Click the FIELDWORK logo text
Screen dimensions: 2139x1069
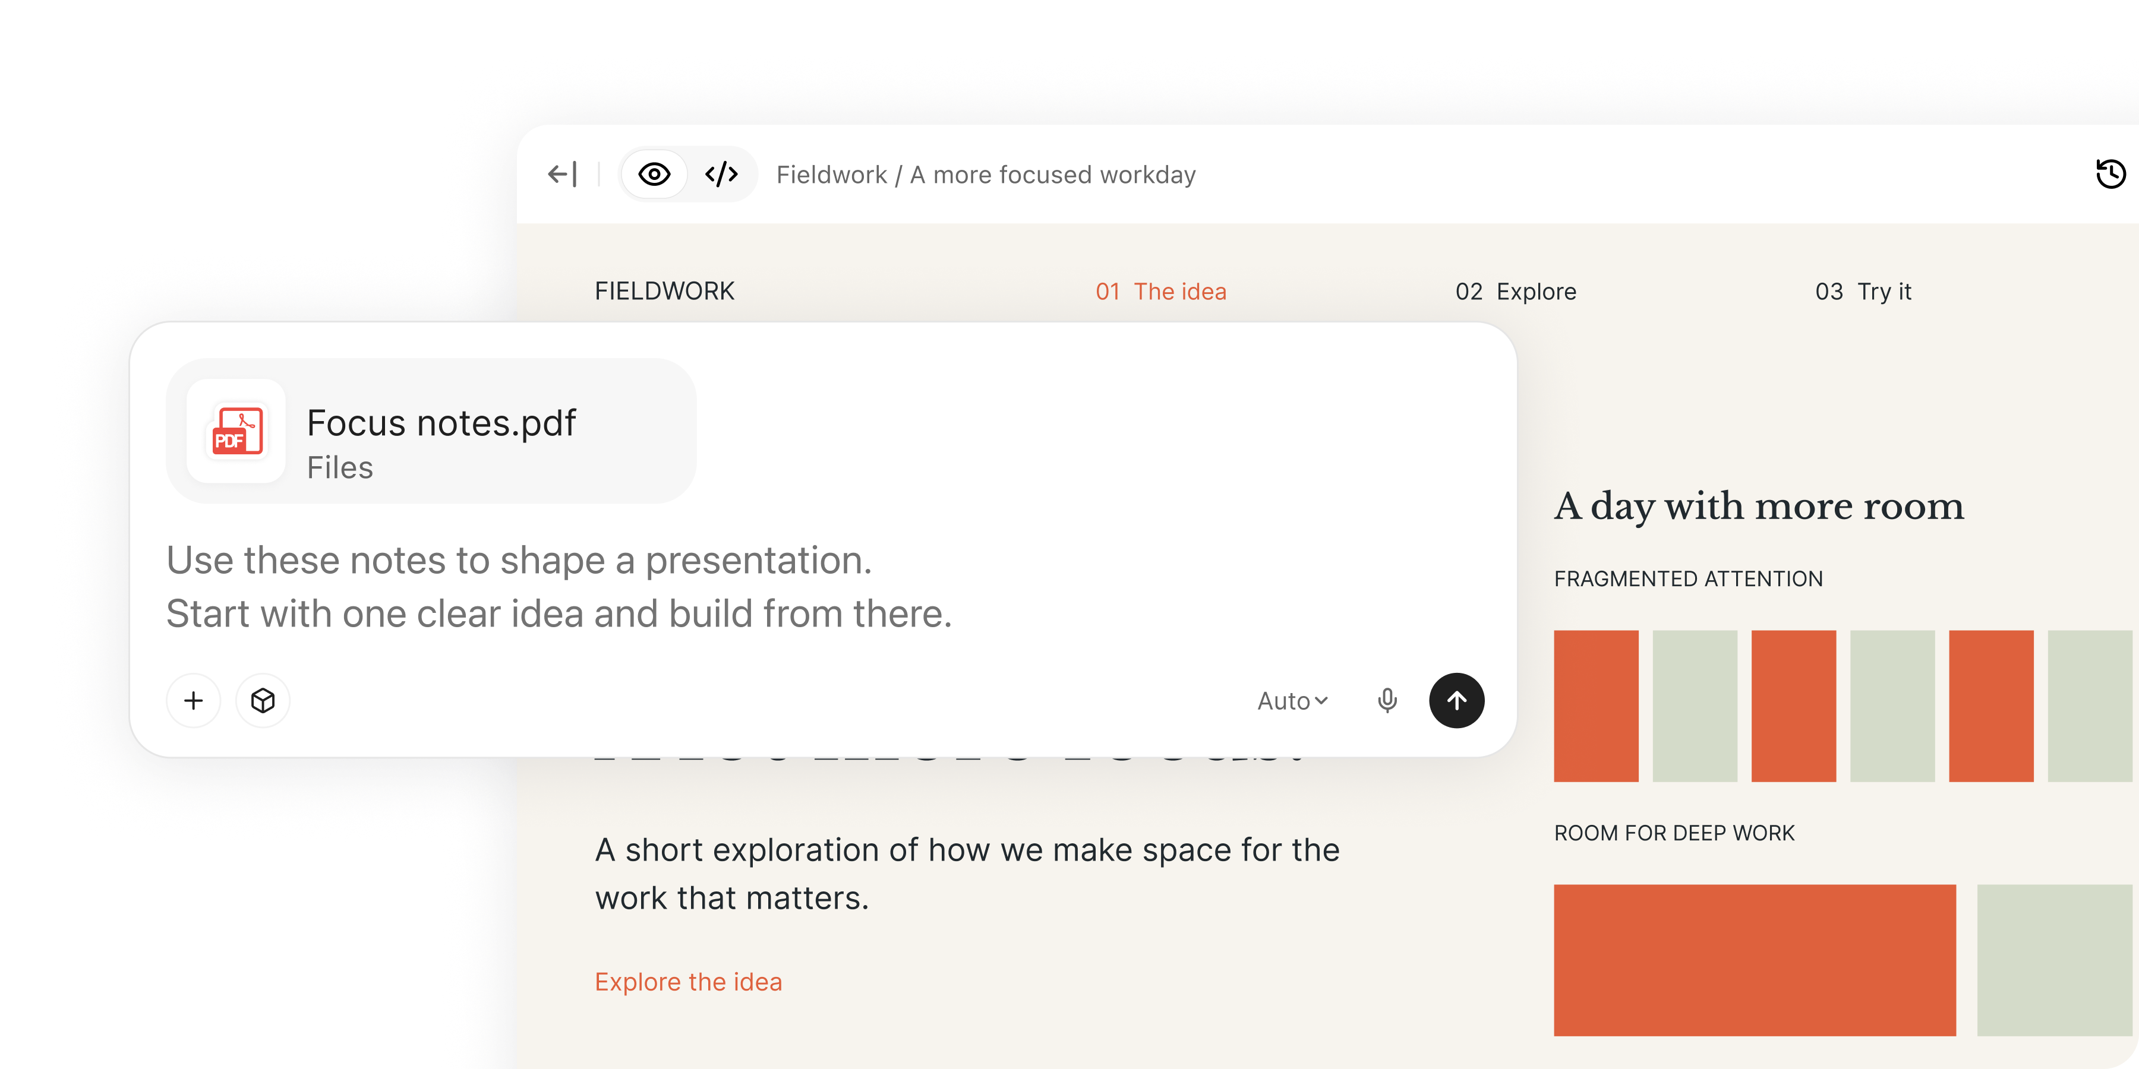click(x=664, y=292)
